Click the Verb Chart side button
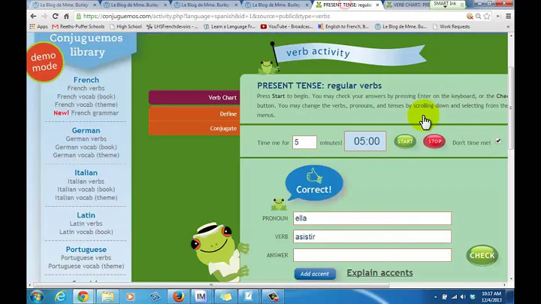This screenshot has height=304, width=541. [195, 97]
